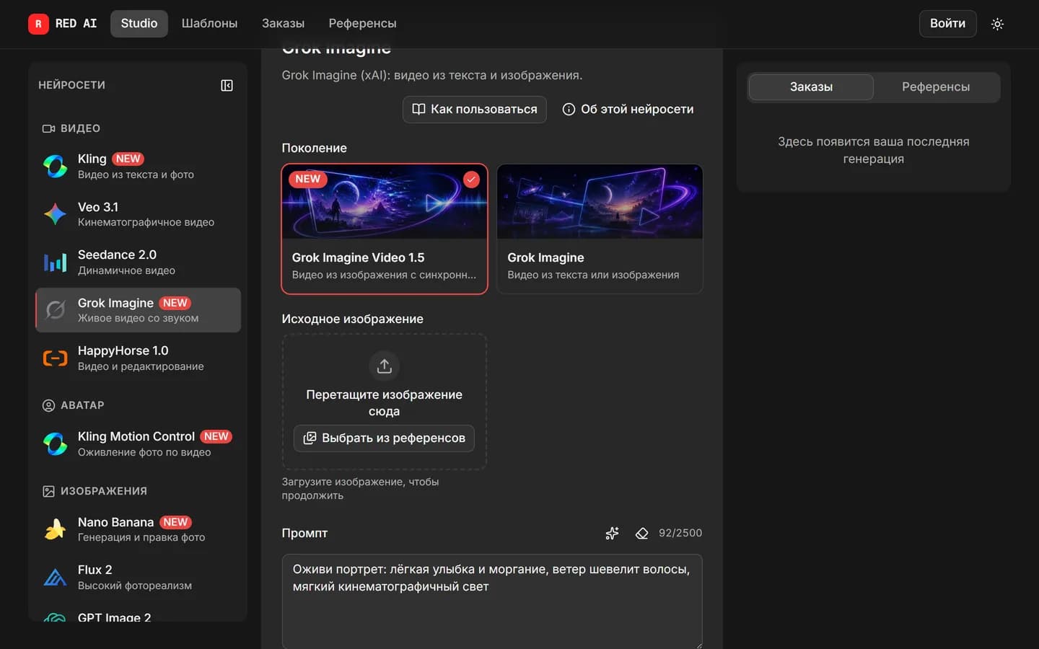The width and height of the screenshot is (1039, 649).
Task: Click the RED AI logo
Action: coord(63,24)
